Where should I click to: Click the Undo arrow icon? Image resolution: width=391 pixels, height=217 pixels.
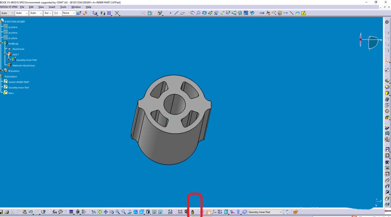click(30, 212)
